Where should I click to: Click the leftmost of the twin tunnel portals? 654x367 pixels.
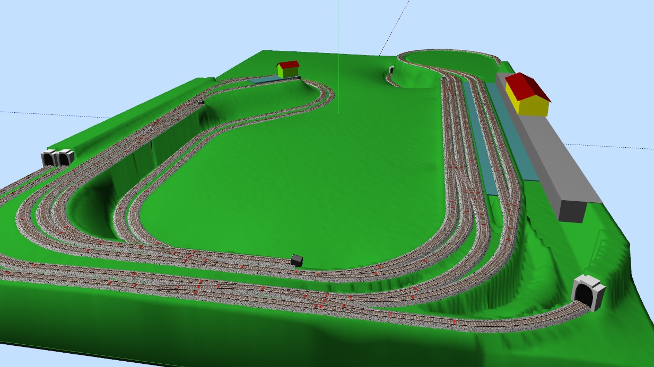pyautogui.click(x=49, y=158)
